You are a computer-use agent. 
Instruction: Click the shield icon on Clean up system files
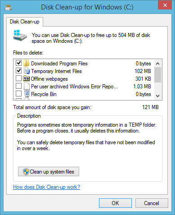tap(26, 172)
